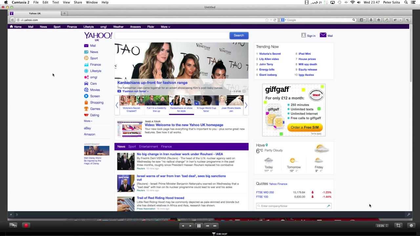The width and height of the screenshot is (420, 236).
Task: Open the Sport icon in Yahoo sidebar
Action: coord(86,58)
